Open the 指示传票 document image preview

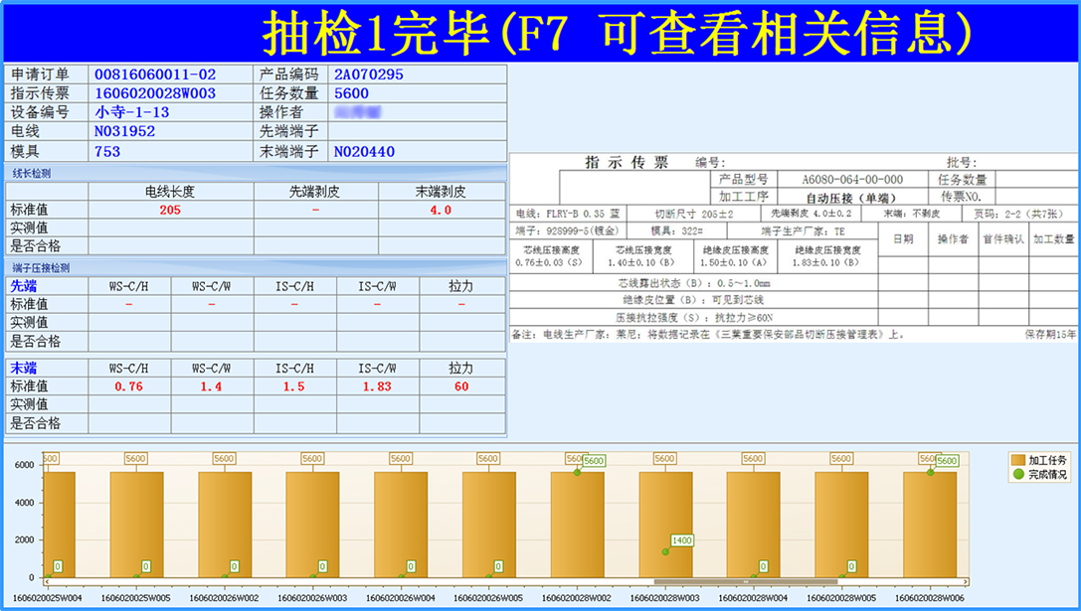tap(794, 247)
